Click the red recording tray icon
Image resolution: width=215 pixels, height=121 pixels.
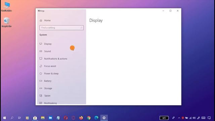[183, 118]
